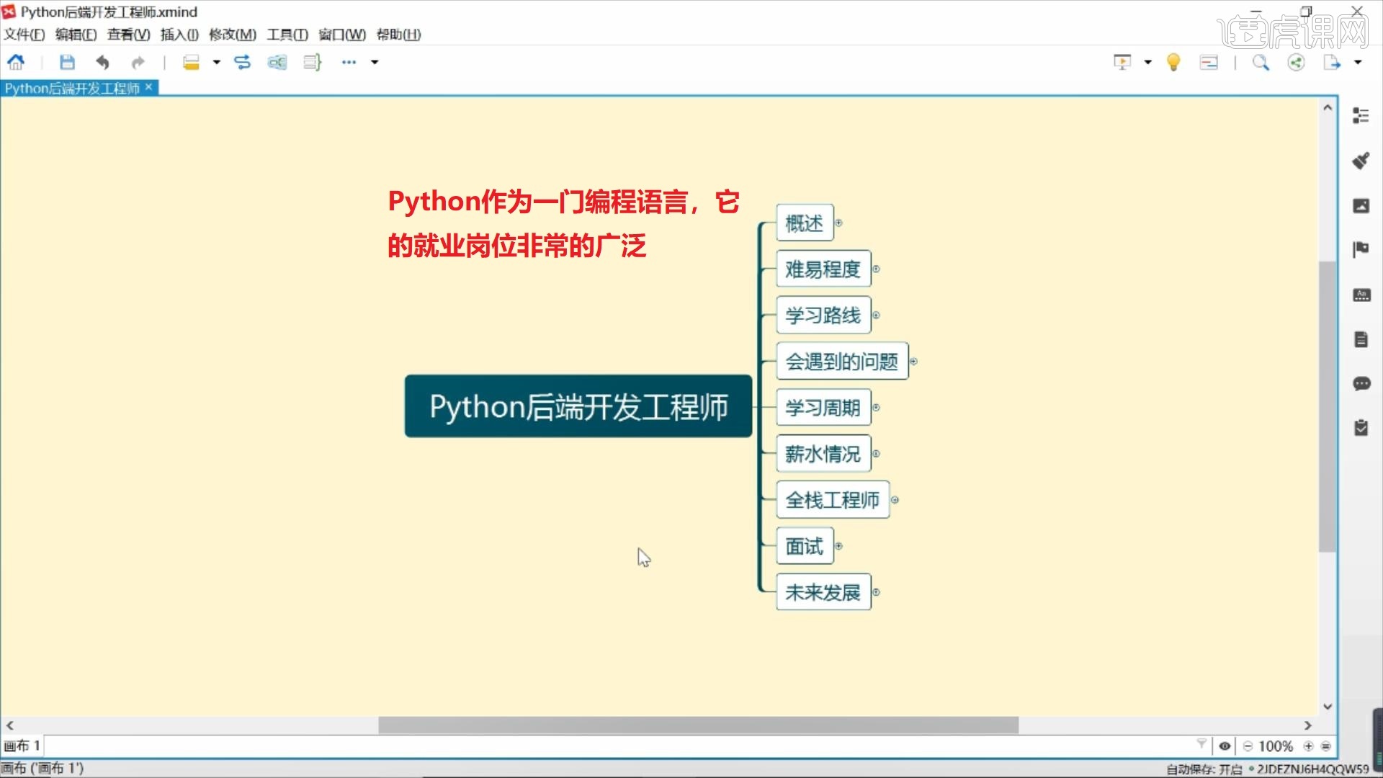Open the 修改(M) menu
This screenshot has width=1383, height=778.
pos(232,35)
